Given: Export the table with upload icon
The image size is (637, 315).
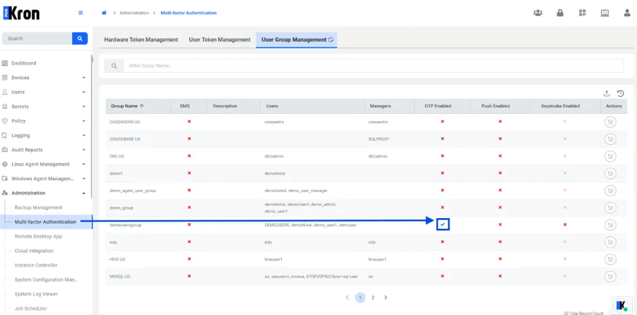Looking at the screenshot, I should coord(607,94).
